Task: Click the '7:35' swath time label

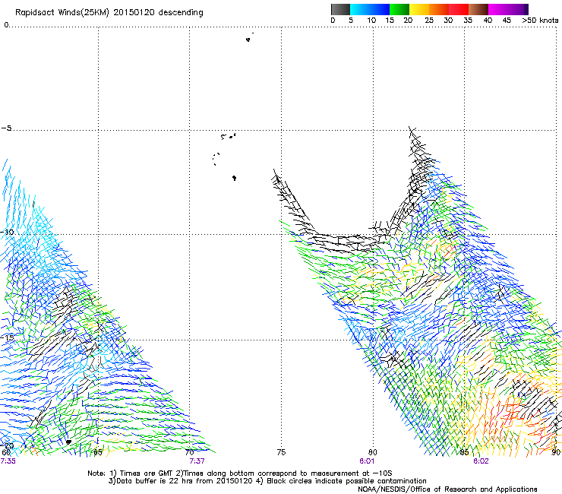Action: pos(8,461)
